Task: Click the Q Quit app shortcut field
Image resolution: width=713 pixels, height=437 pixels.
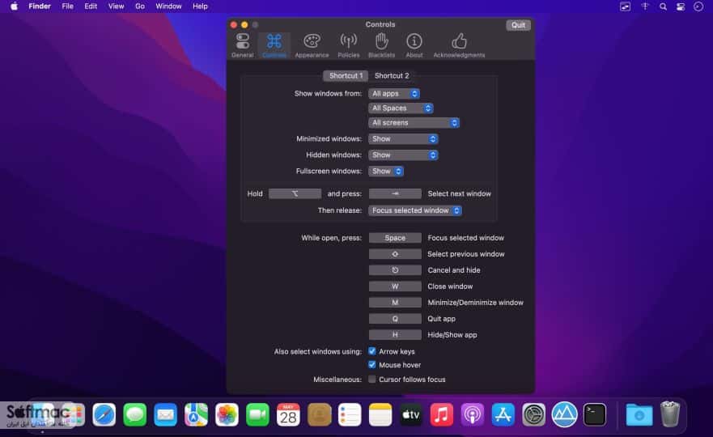Action: (x=395, y=319)
